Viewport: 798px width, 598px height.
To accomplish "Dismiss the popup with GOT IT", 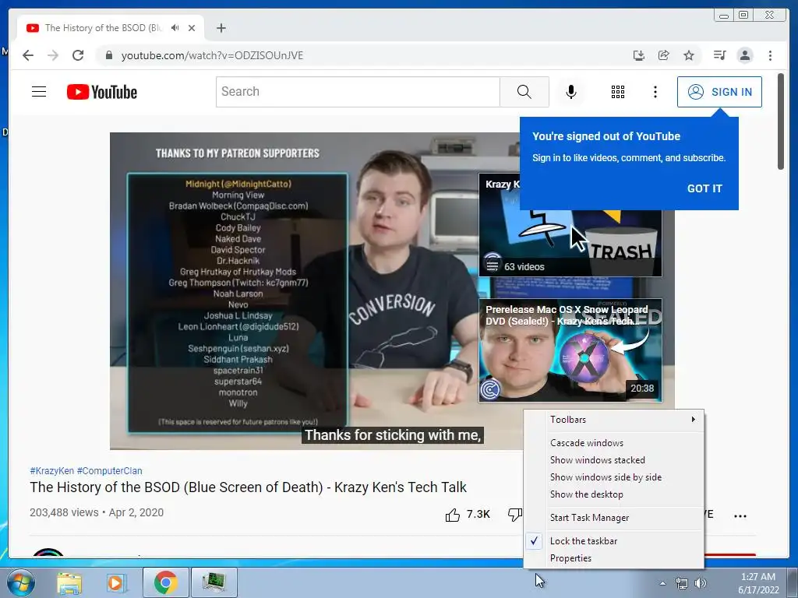I will 704,188.
